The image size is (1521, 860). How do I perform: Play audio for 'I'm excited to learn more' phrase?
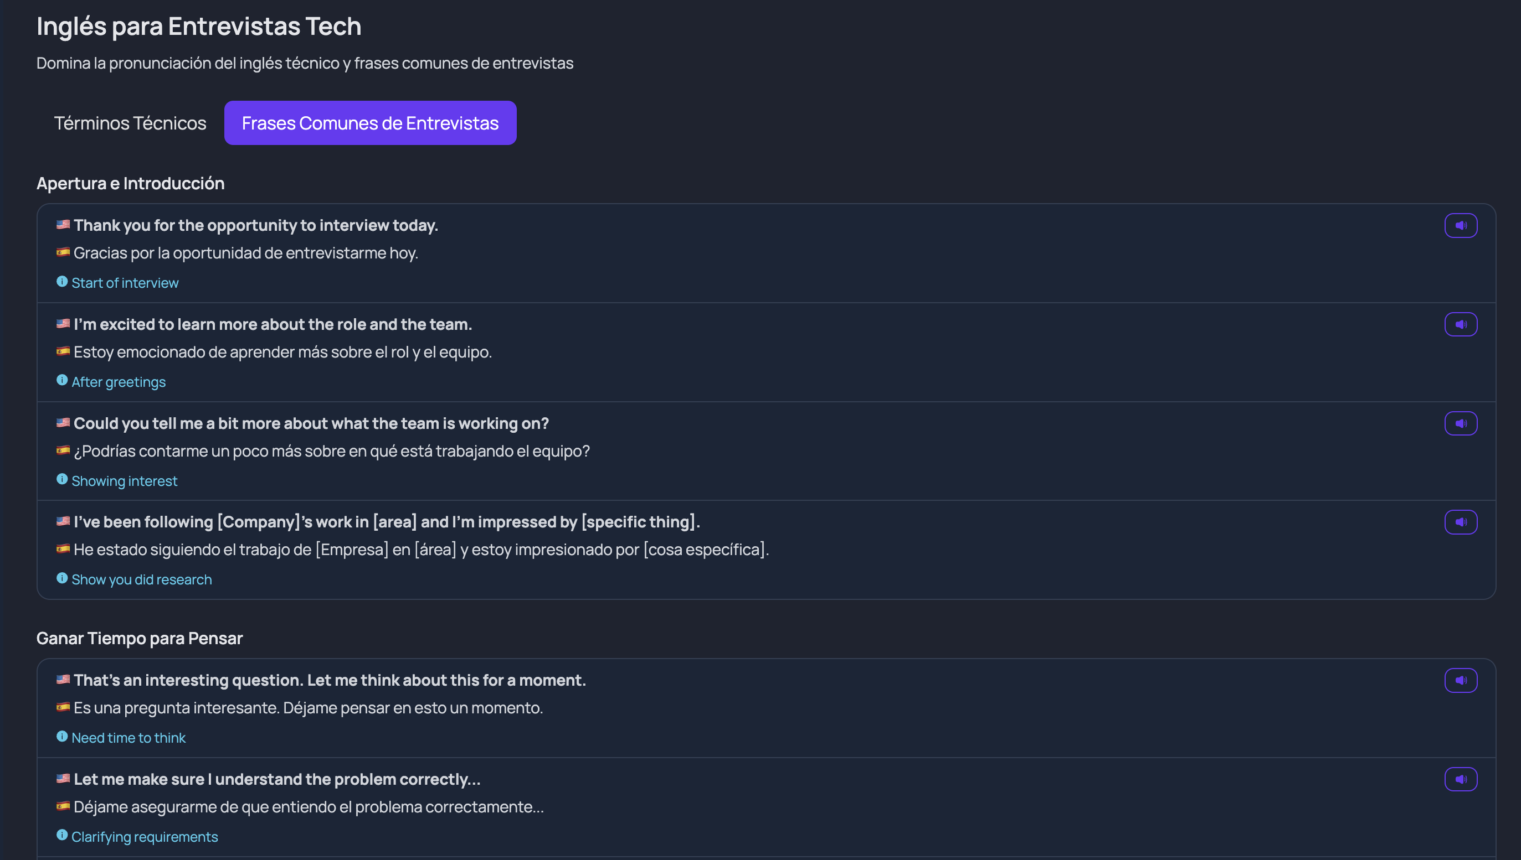coord(1460,324)
